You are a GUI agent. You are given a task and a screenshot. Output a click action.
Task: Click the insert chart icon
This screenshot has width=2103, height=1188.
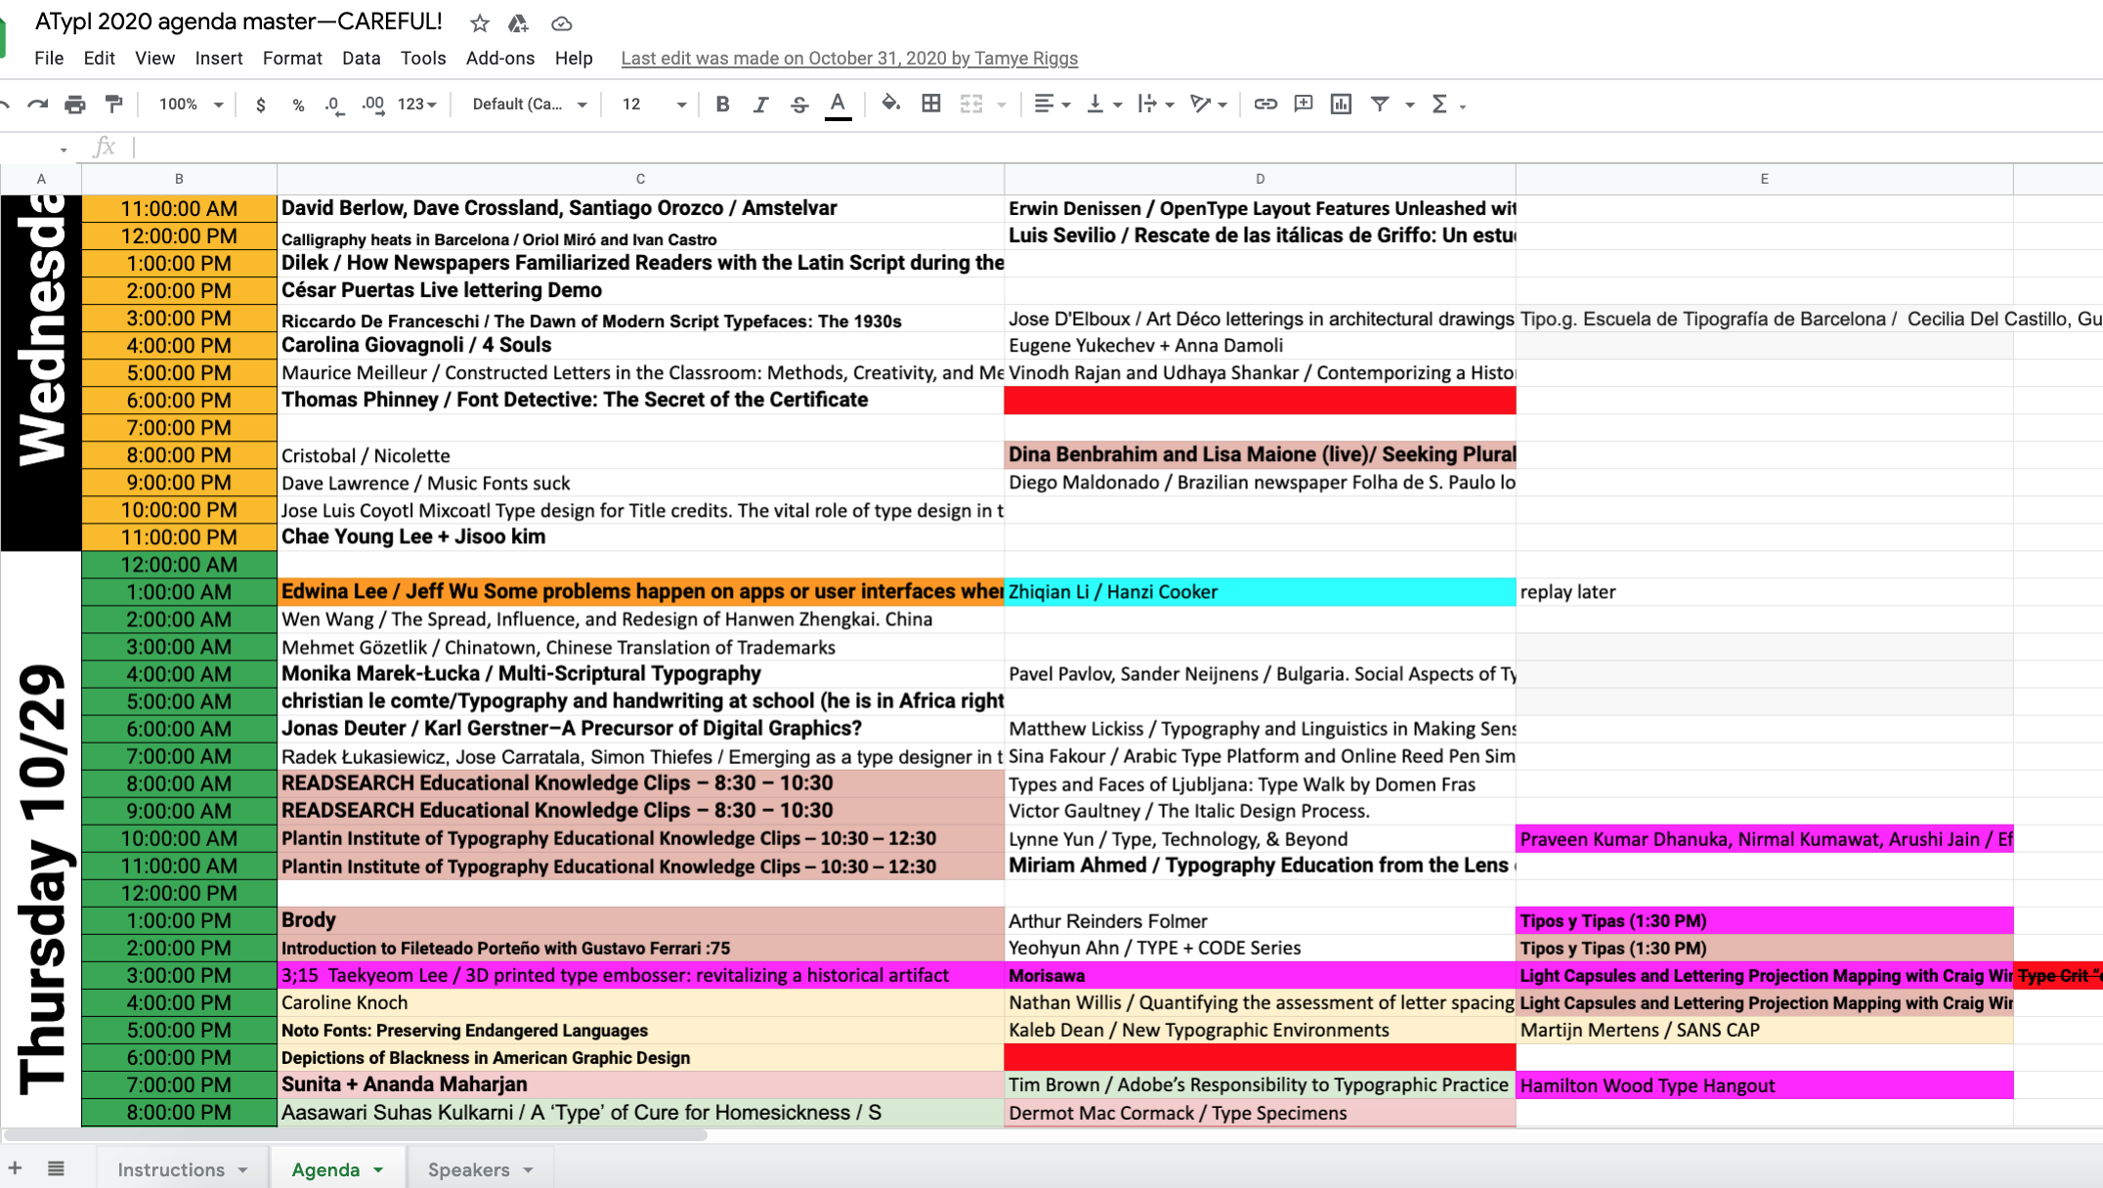(1341, 104)
